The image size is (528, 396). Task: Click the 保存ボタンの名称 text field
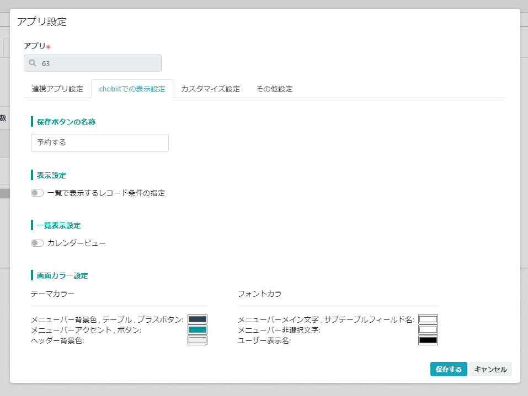[x=100, y=143]
